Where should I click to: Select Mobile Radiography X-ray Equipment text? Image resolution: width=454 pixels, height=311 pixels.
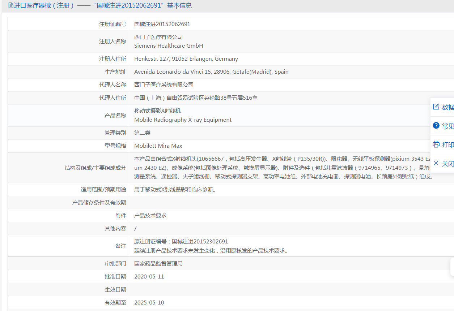[183, 120]
